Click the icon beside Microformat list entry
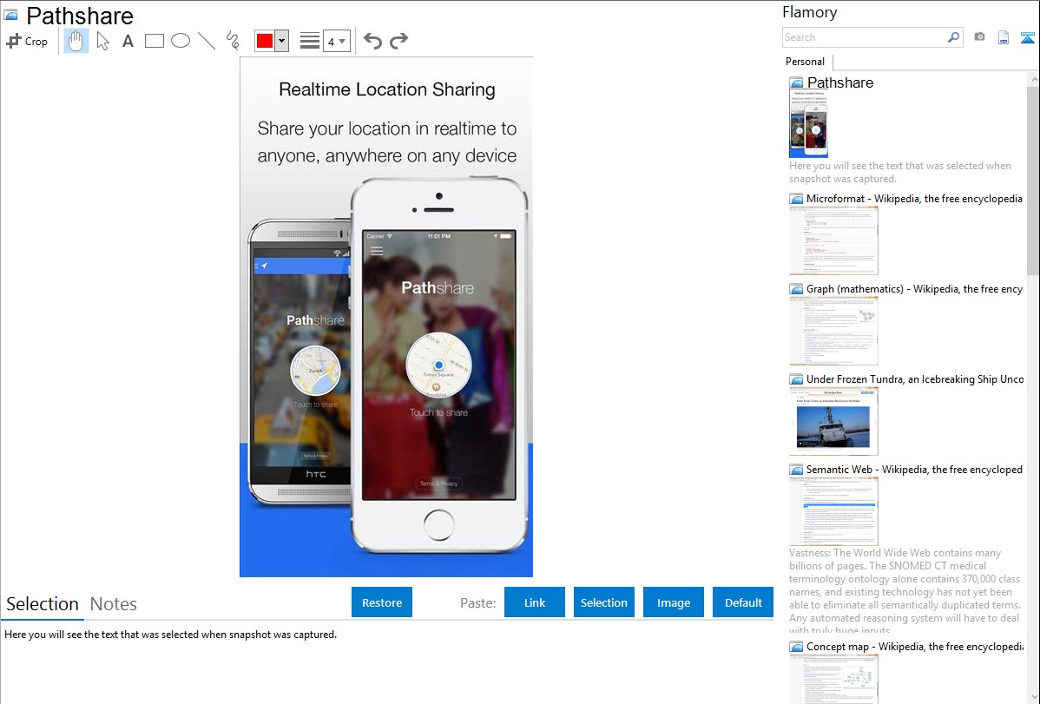Image resolution: width=1040 pixels, height=704 pixels. (796, 199)
